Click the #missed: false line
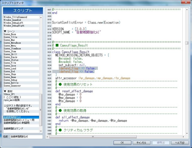 [x=71, y=58]
